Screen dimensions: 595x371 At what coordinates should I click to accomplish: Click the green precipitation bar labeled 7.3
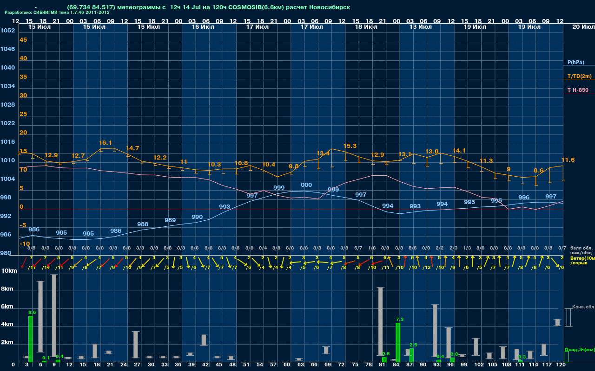tap(398, 343)
